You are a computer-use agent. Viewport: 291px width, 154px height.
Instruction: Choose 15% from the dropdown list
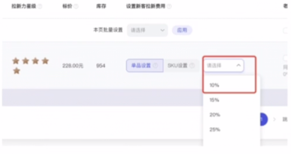231,100
